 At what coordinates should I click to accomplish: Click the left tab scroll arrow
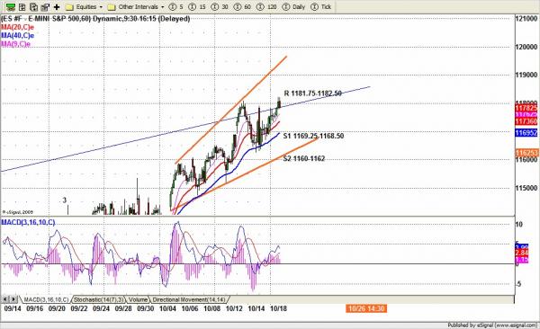point(5,299)
